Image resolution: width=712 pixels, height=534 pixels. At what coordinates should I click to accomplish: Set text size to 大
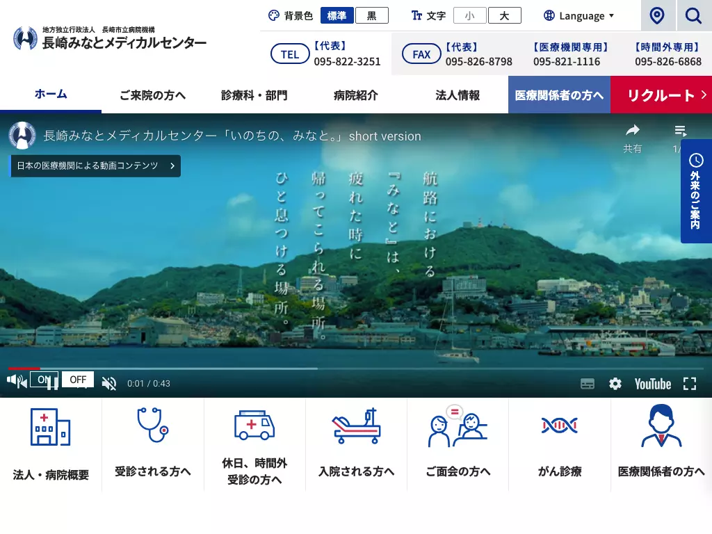(505, 15)
